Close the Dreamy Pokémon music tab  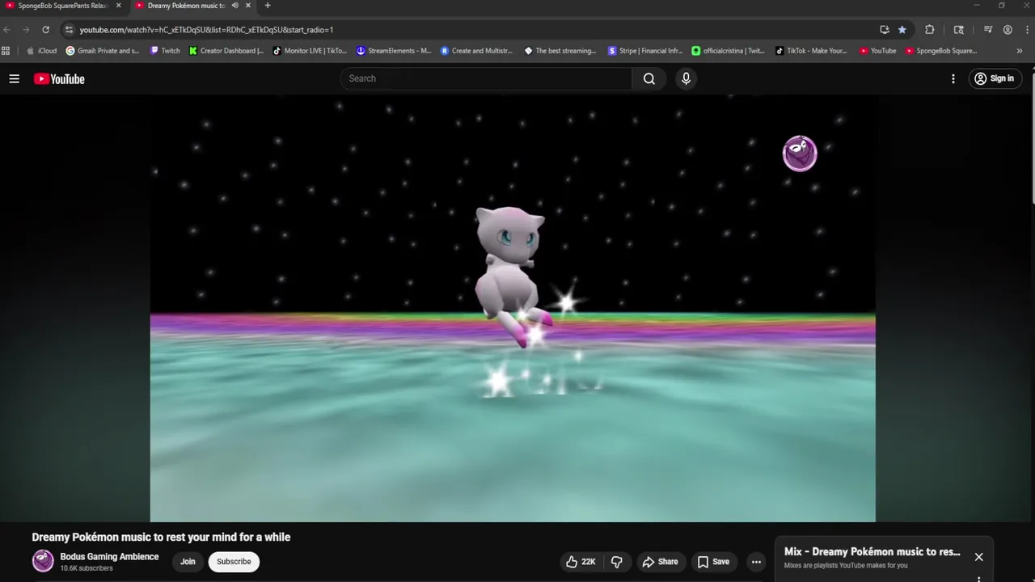pyautogui.click(x=248, y=6)
